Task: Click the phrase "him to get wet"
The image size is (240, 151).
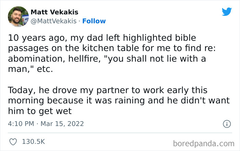Action: [x=39, y=111]
